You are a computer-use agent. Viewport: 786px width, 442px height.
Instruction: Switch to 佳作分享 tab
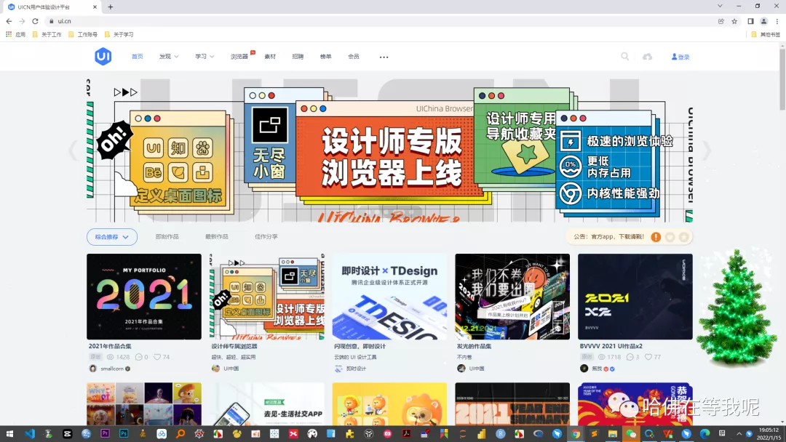[266, 237]
